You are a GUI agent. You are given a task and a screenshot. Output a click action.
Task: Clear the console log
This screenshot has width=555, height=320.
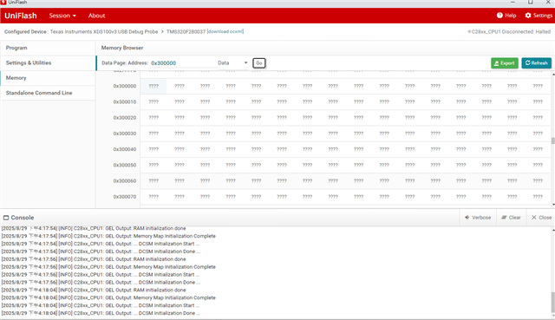[511, 218]
